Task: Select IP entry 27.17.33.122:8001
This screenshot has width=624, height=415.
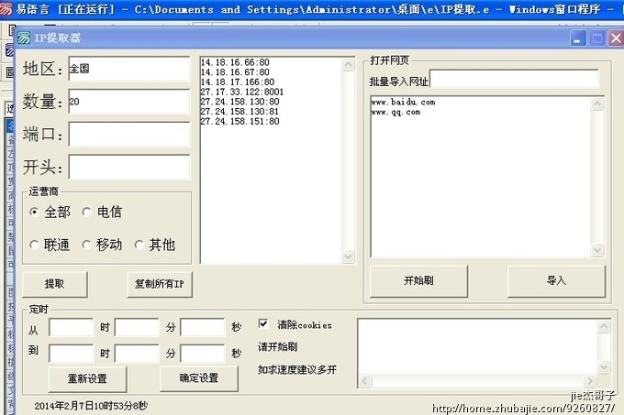Action: click(242, 93)
